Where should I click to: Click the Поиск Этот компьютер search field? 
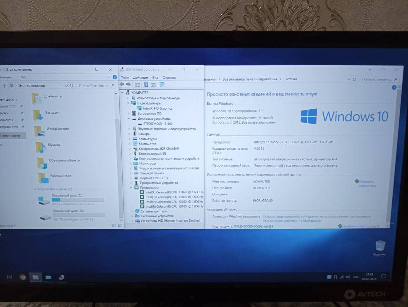point(96,86)
